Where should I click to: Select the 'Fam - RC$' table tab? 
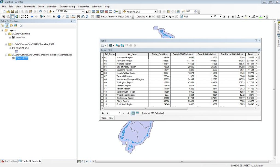pos(107,118)
